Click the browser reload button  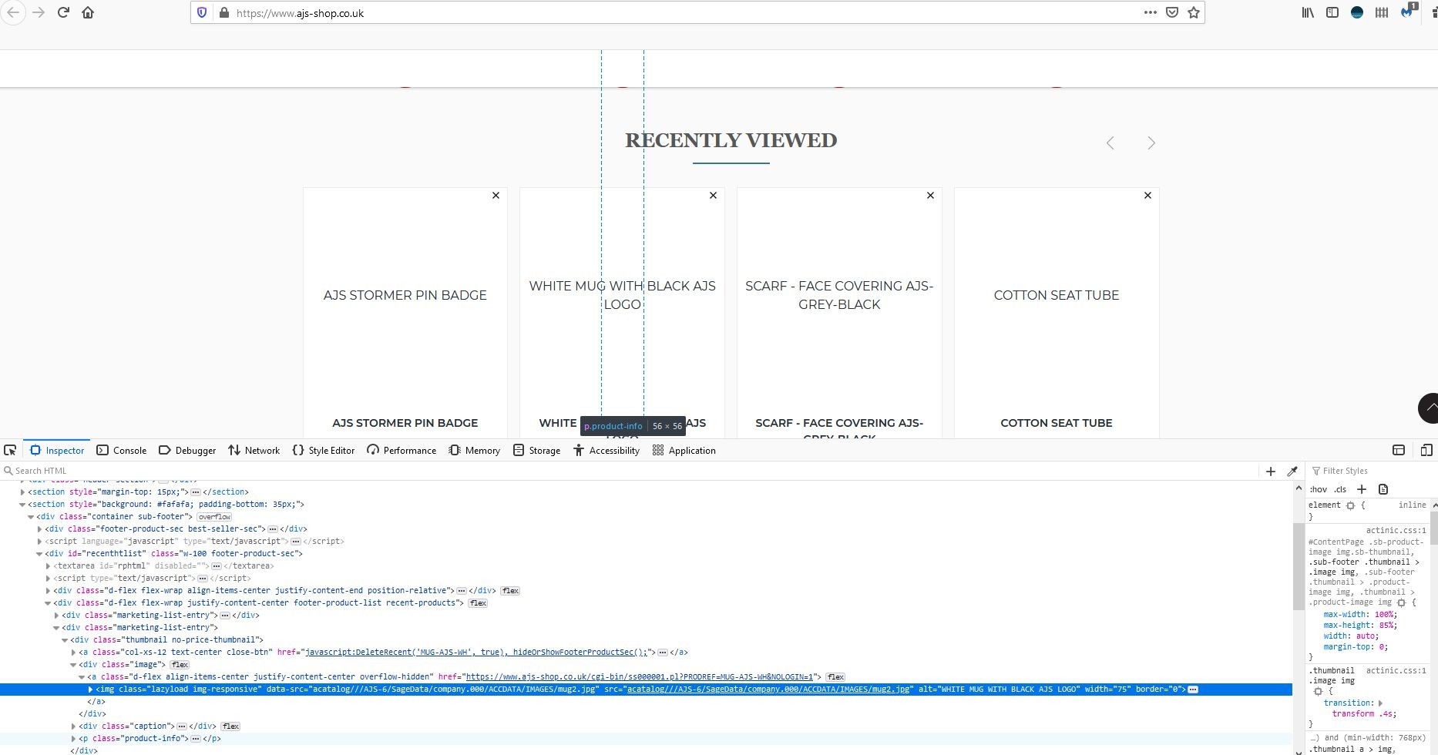coord(63,12)
